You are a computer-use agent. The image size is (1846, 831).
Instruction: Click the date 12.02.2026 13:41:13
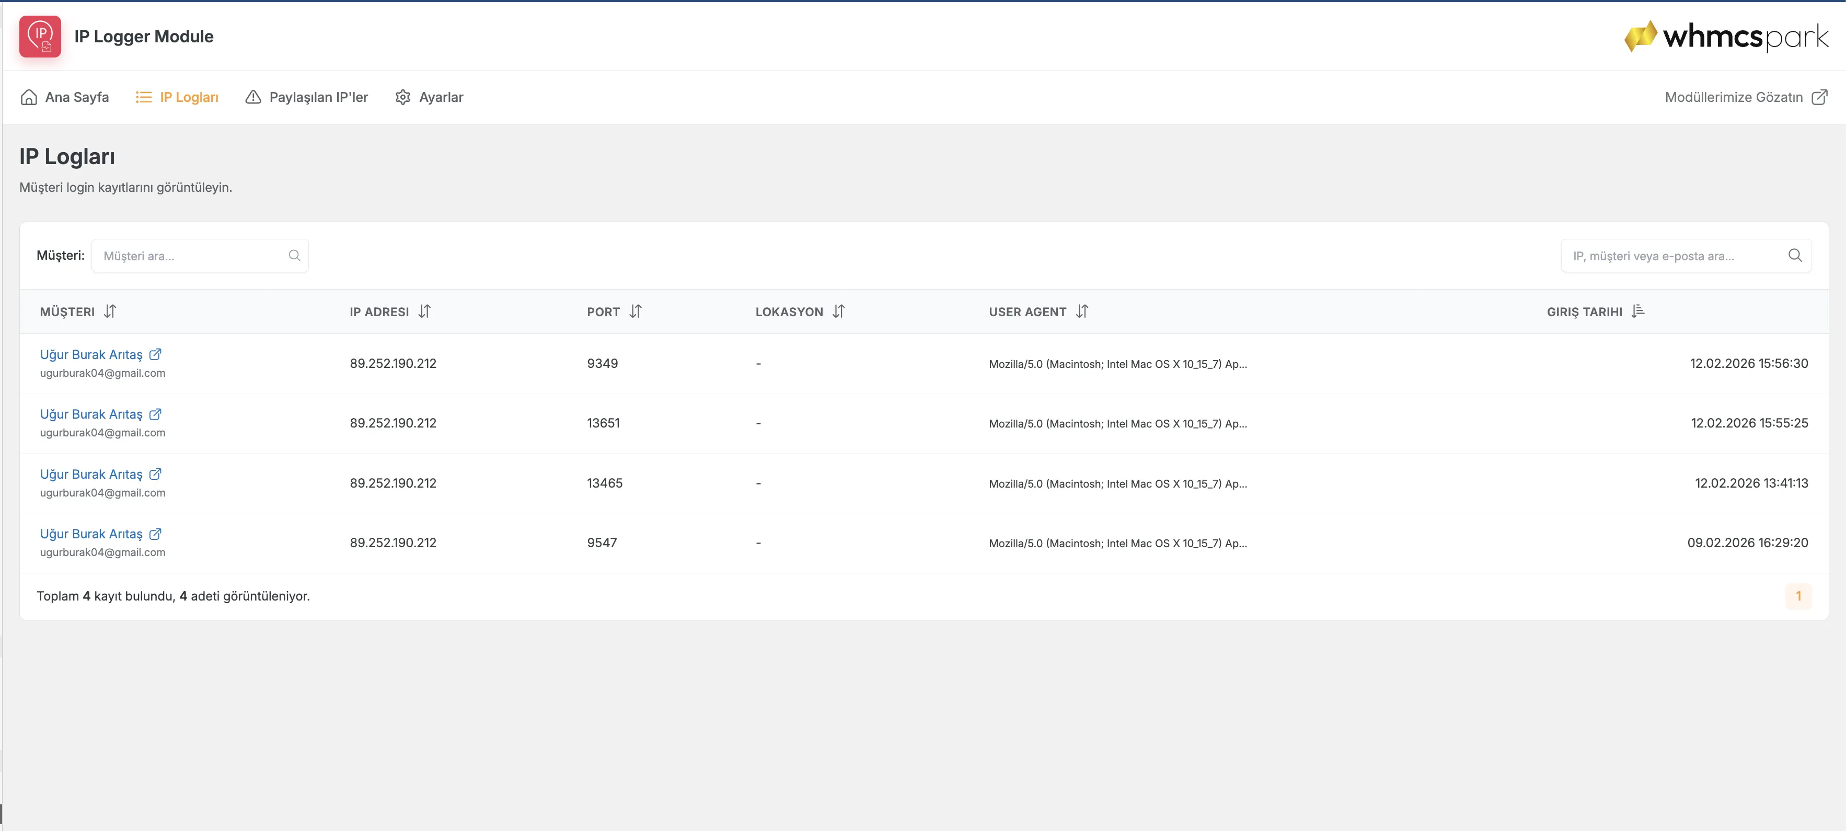click(x=1751, y=483)
